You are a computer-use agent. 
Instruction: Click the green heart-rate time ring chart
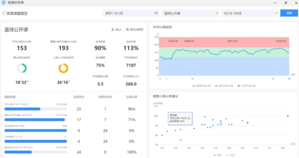[22, 68]
